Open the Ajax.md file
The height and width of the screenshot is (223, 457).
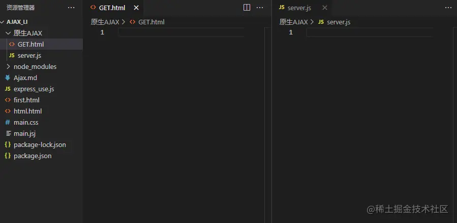point(41,78)
